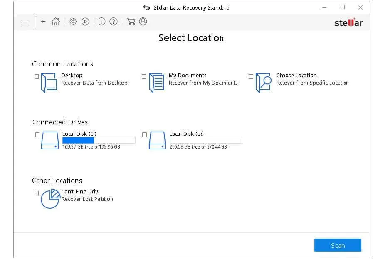Click the shopping cart buy icon
Image resolution: width=378 pixels, height=261 pixels.
coord(131,22)
